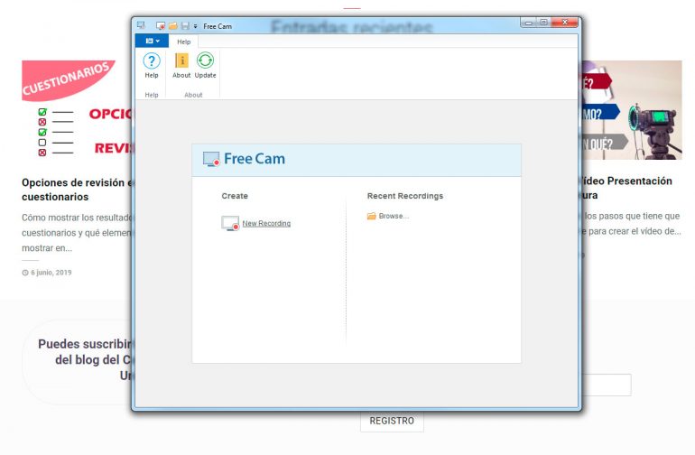The image size is (695, 455).
Task: Open the 'Opciones de revisión' article title
Action: (77, 190)
